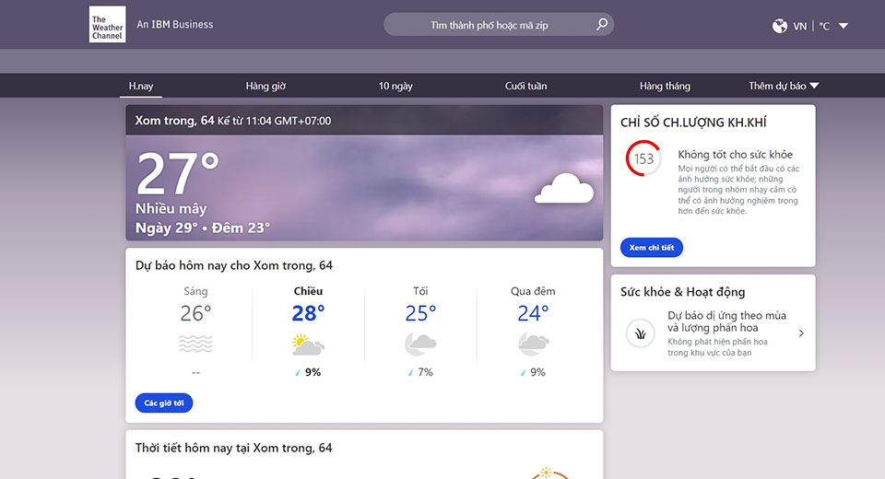885x479 pixels.
Task: Click the Xom trong, 64 location header
Action: coord(174,120)
